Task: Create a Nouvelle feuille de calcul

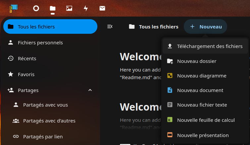Action: point(205,120)
